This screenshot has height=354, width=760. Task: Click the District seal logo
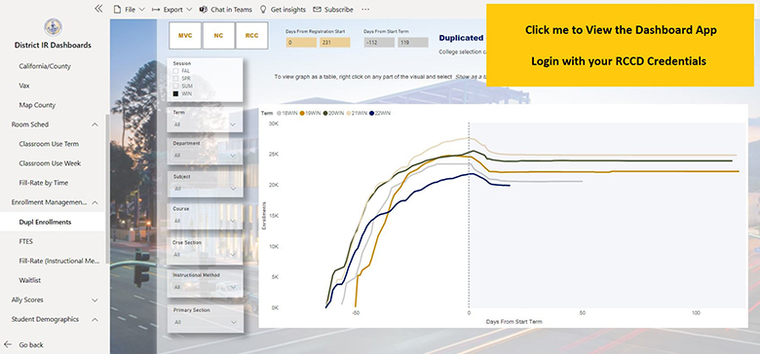point(53,27)
